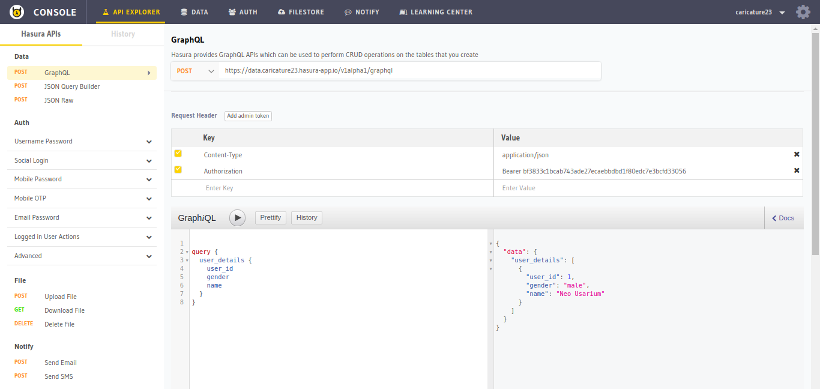Click the Add admin token button
This screenshot has height=389, width=820.
coord(248,116)
